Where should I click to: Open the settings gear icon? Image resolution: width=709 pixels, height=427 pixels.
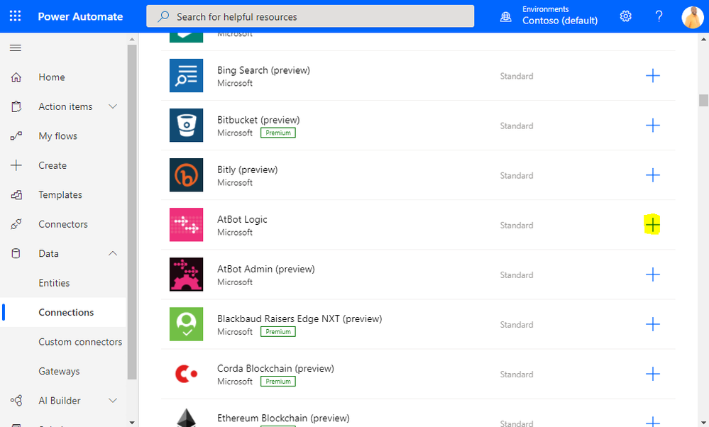tap(625, 16)
